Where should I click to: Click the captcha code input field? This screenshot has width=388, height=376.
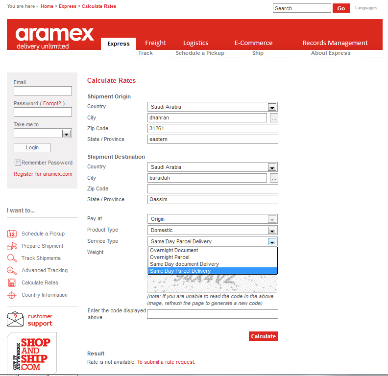point(212,314)
